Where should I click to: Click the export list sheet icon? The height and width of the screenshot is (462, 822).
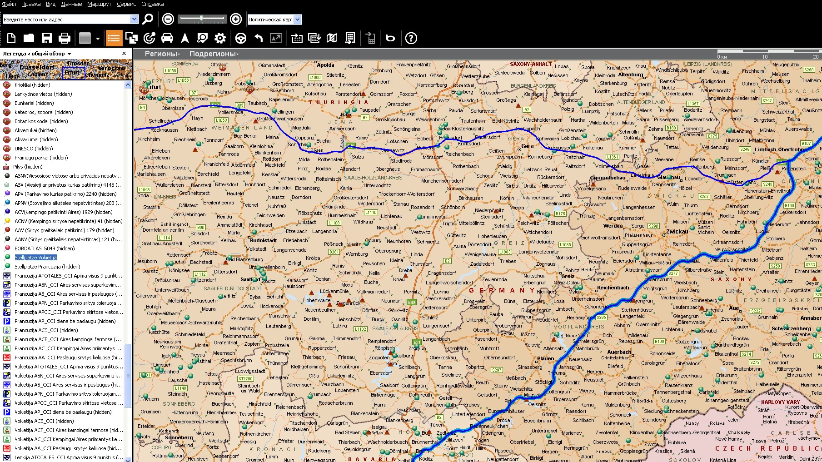350,38
